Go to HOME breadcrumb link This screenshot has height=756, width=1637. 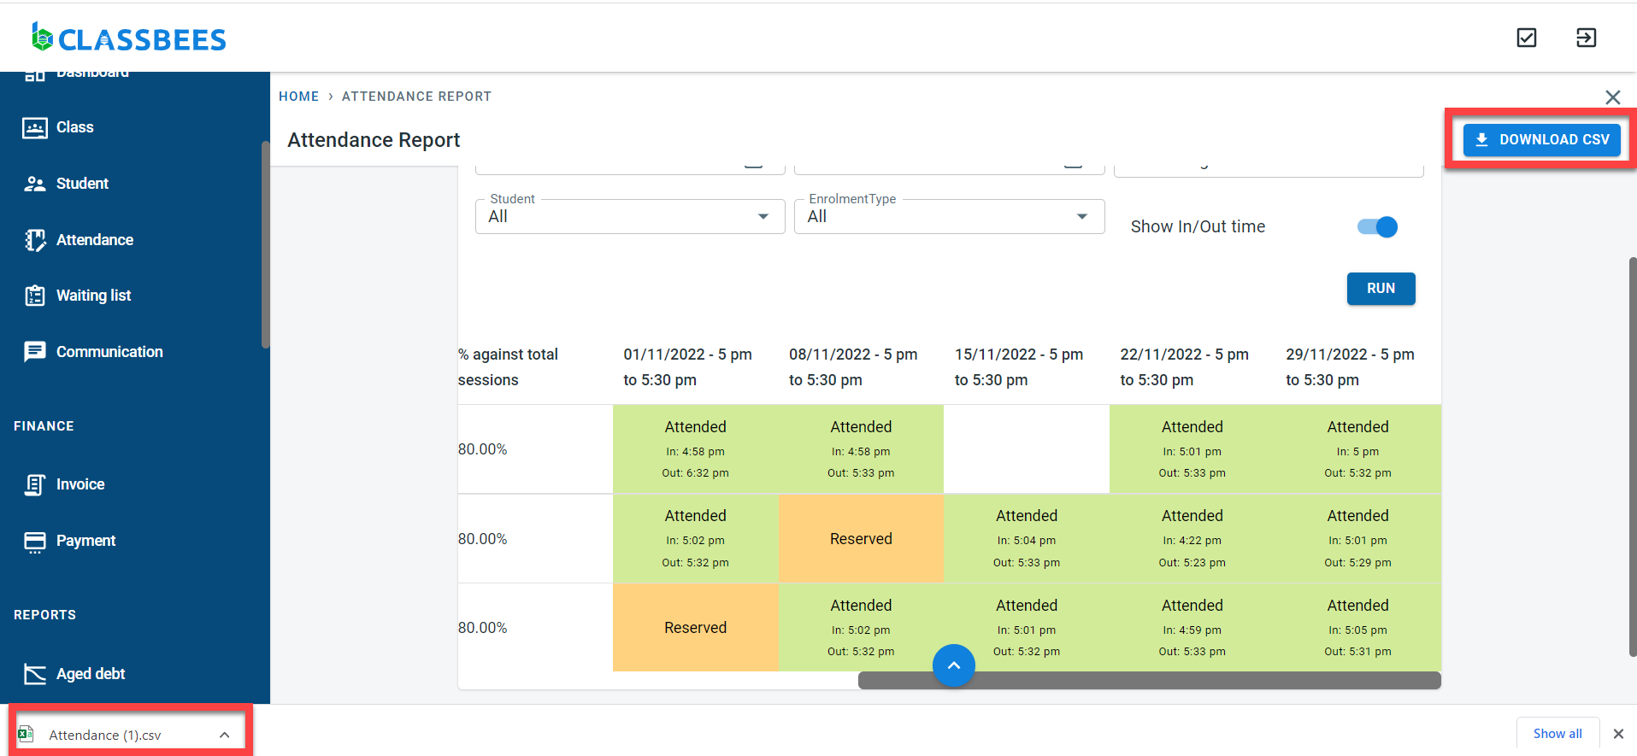pos(298,97)
